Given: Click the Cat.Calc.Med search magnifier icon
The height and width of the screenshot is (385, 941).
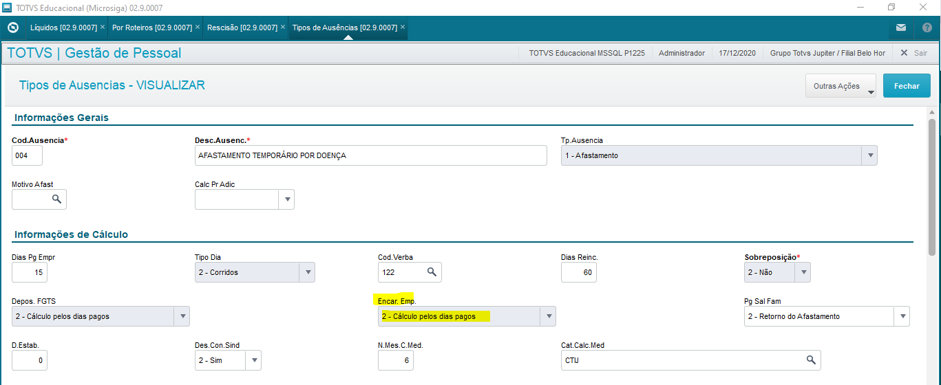Looking at the screenshot, I should (811, 360).
